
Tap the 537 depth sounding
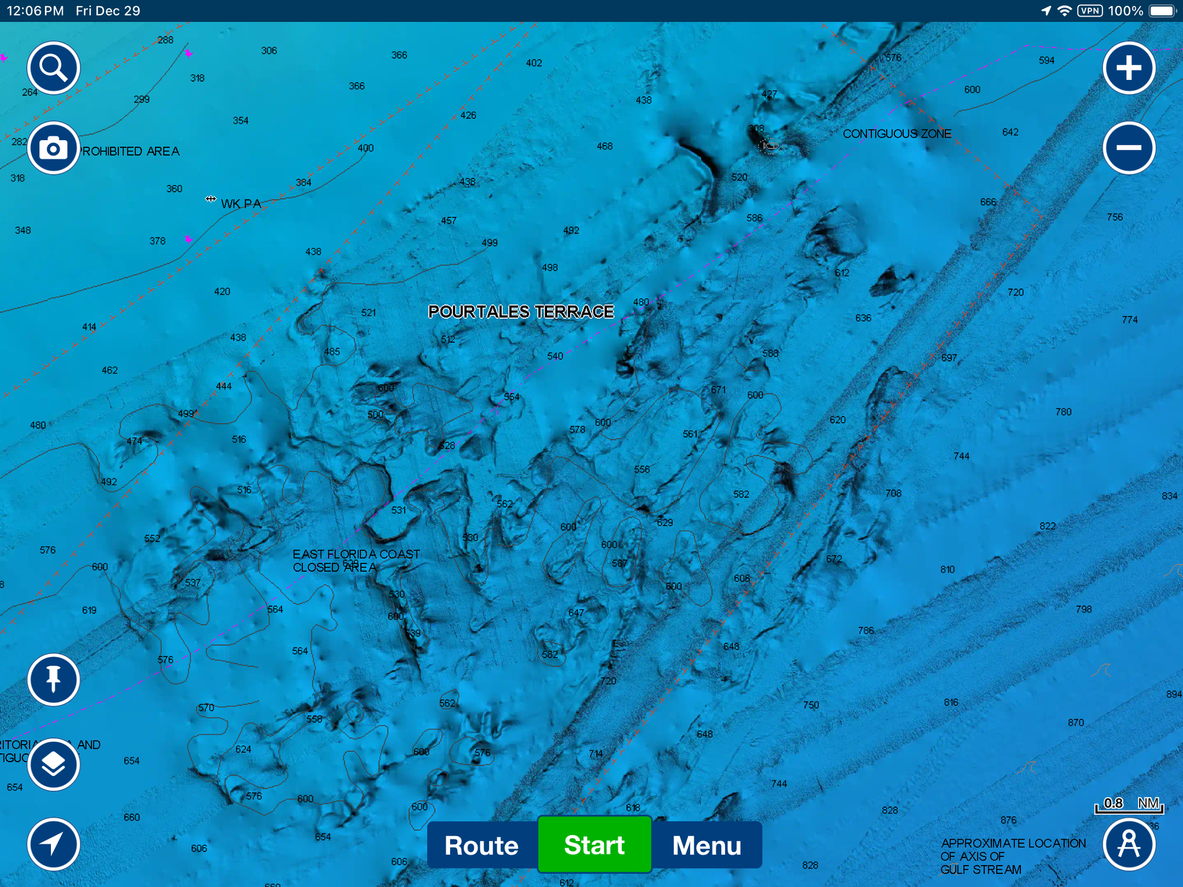[192, 582]
